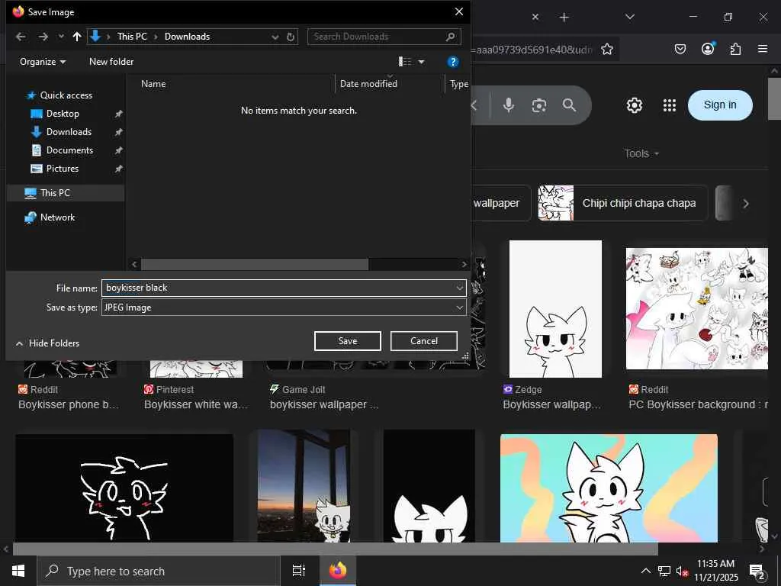Image resolution: width=781 pixels, height=586 pixels.
Task: Click the Google search magnifier icon
Action: tap(569, 105)
